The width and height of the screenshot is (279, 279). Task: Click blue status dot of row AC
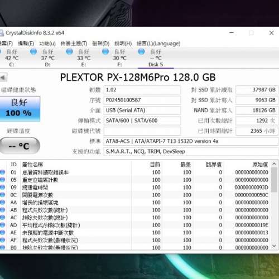coord(2,218)
